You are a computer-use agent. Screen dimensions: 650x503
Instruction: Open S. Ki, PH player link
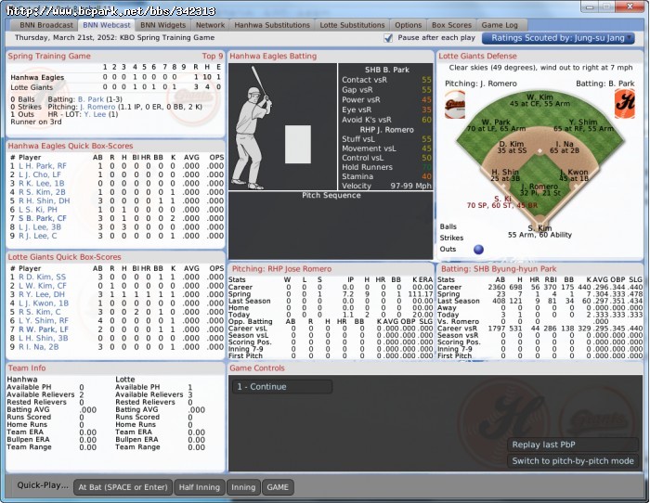(41, 210)
